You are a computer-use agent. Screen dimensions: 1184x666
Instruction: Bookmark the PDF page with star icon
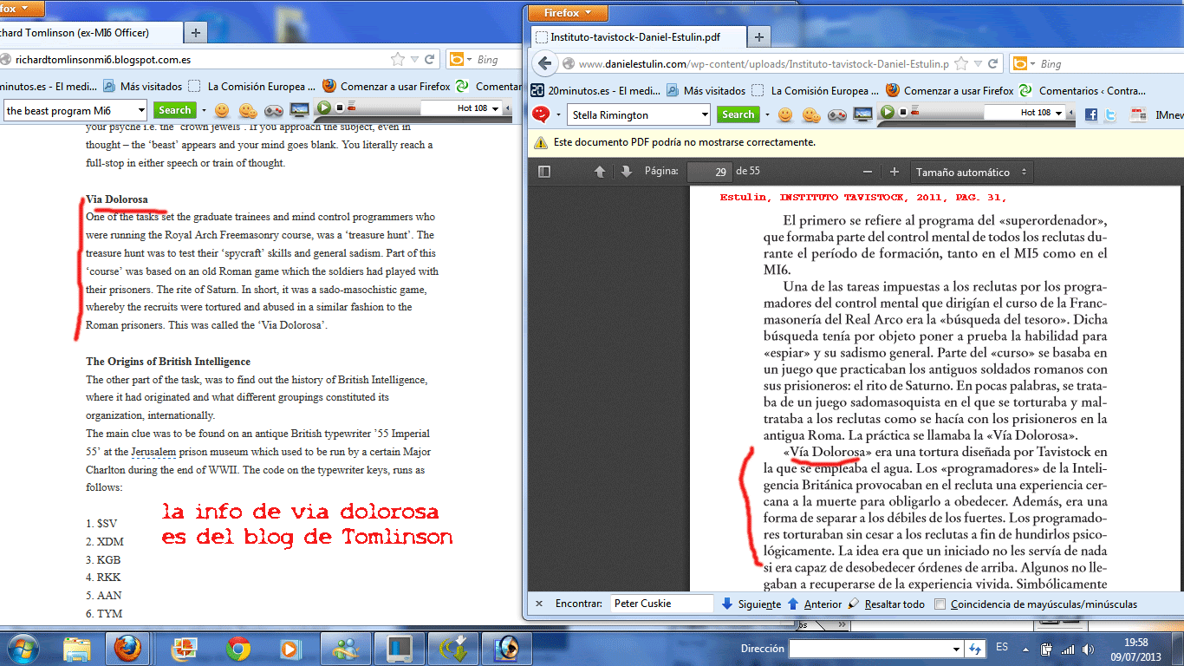[x=961, y=63]
